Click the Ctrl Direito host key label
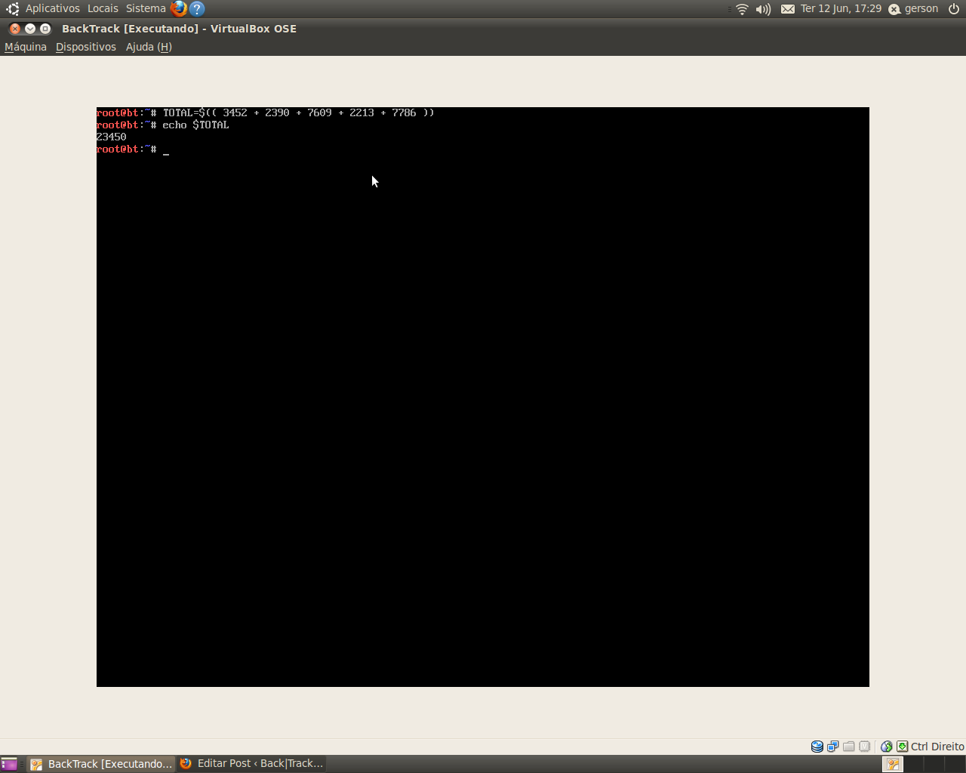The width and height of the screenshot is (966, 773). pos(937,747)
